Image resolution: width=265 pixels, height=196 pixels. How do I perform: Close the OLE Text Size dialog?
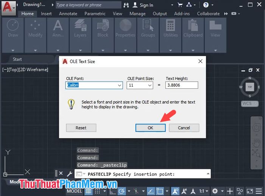tap(200, 61)
